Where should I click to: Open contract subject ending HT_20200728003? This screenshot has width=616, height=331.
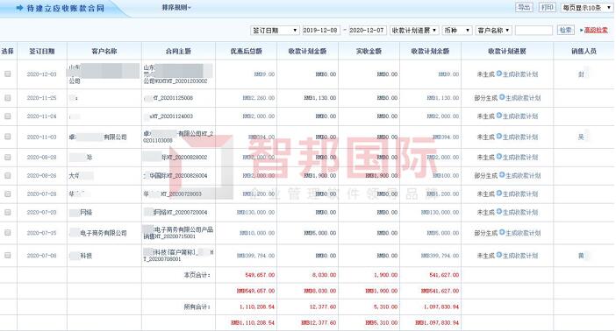(x=173, y=194)
